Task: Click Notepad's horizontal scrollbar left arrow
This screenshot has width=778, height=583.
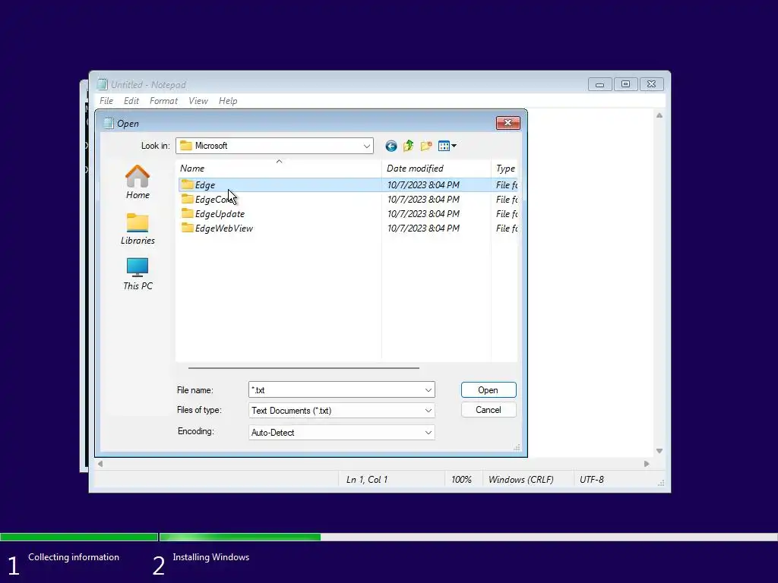Action: click(x=100, y=464)
